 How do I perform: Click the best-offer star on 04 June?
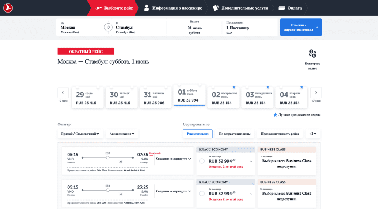coord(302,87)
